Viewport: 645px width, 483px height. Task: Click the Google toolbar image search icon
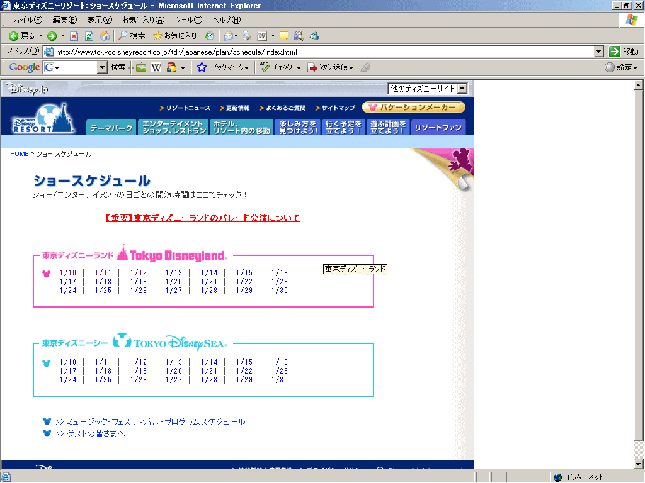click(141, 67)
